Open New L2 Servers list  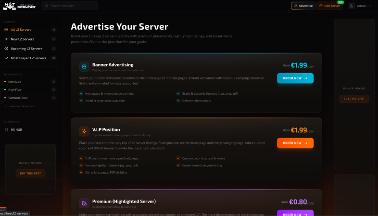point(30,39)
